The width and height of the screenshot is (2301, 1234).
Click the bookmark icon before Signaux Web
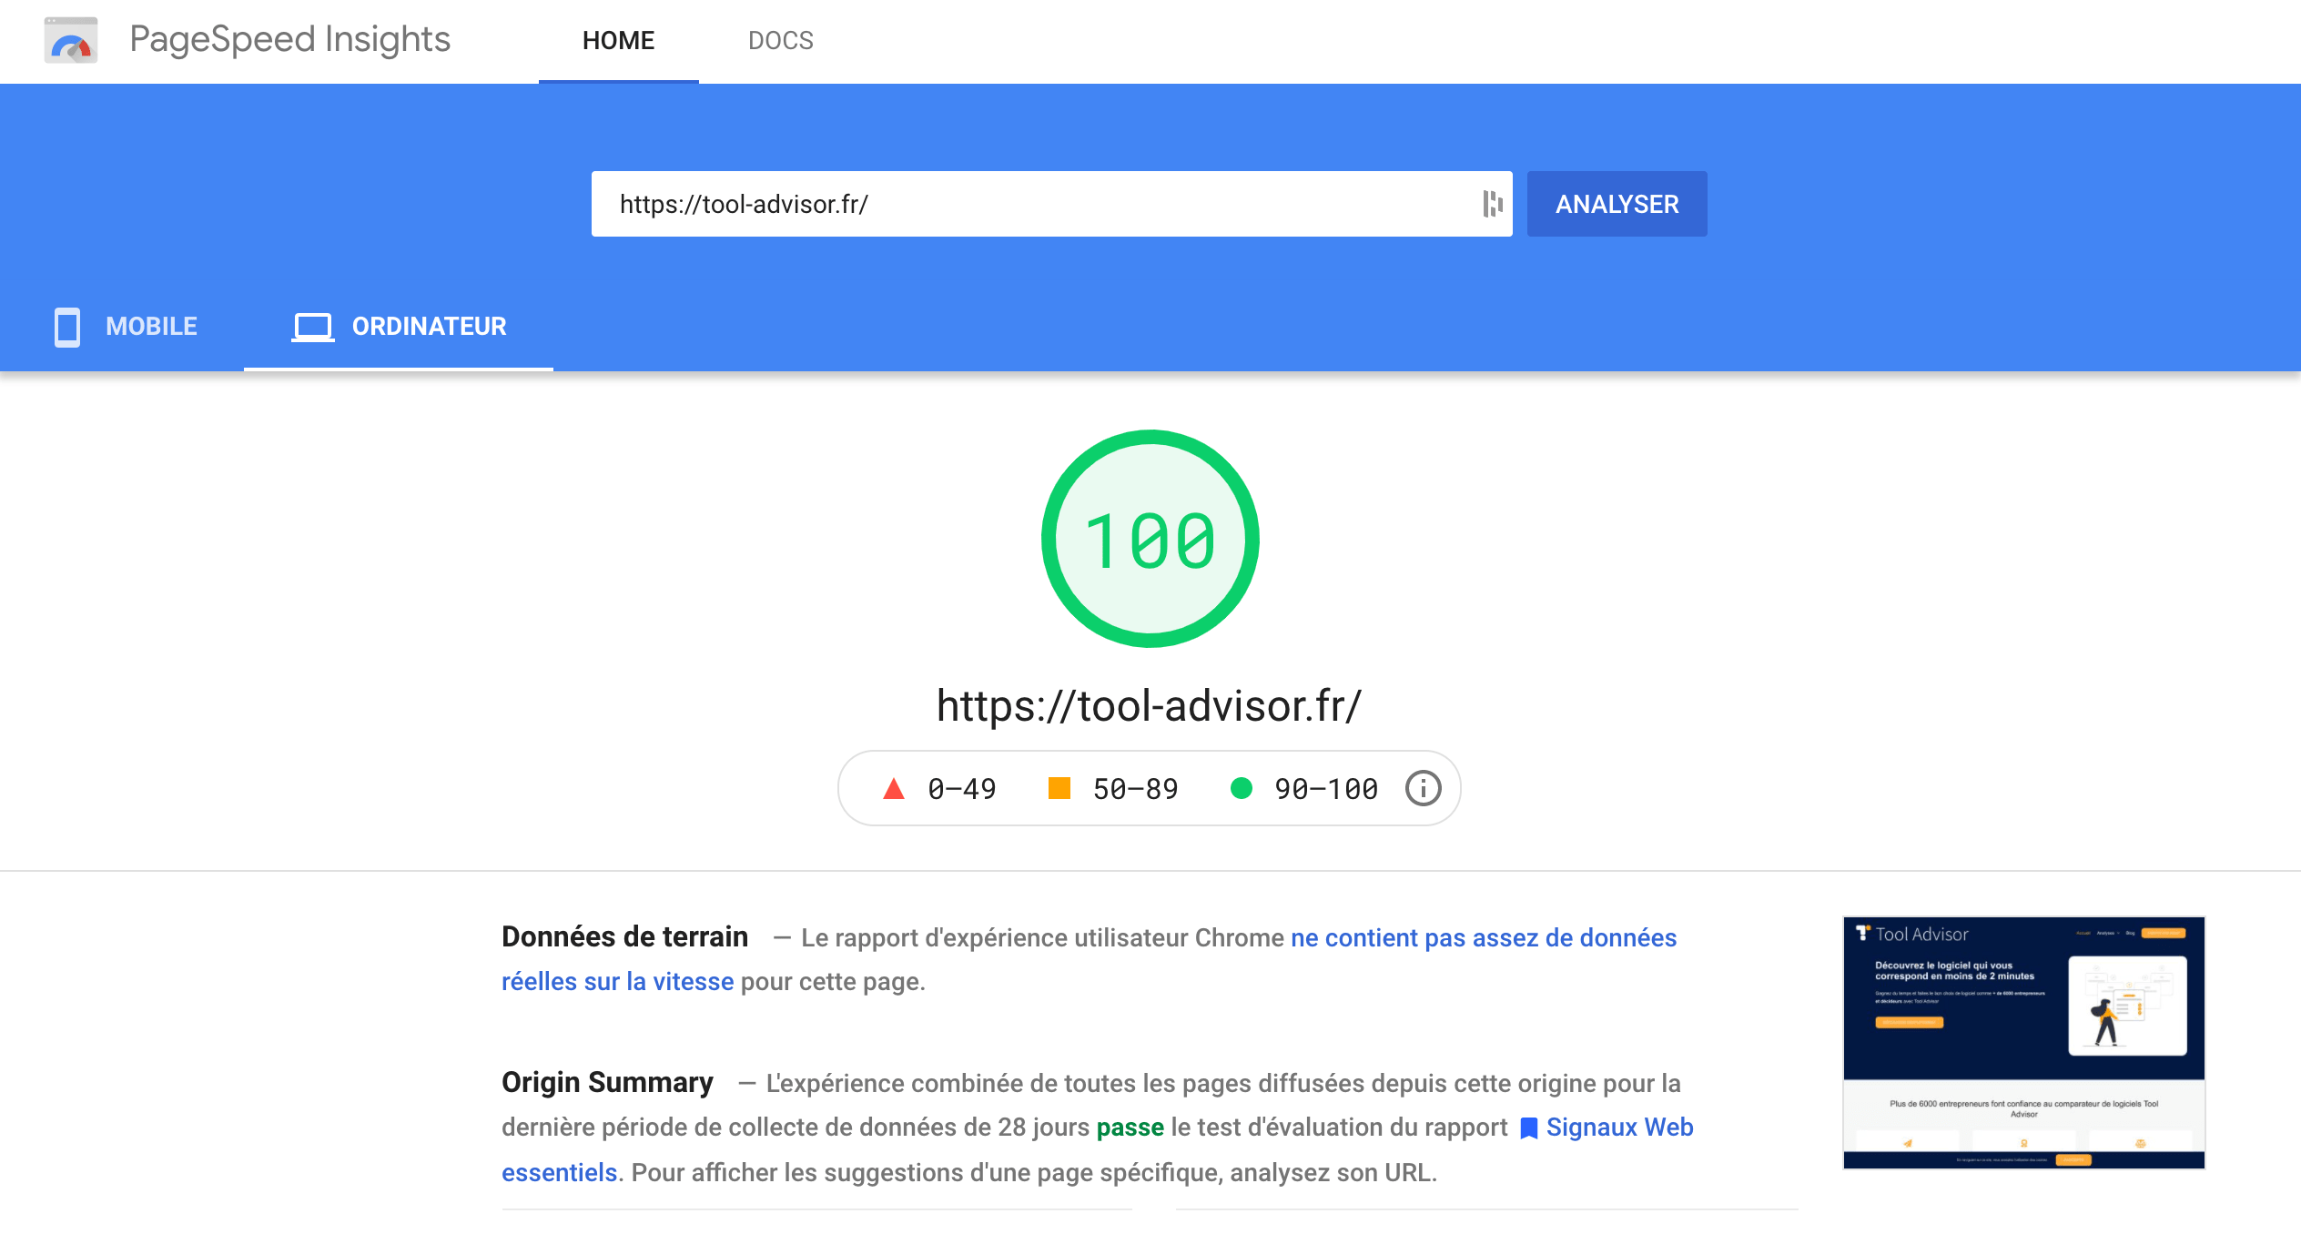1528,1127
